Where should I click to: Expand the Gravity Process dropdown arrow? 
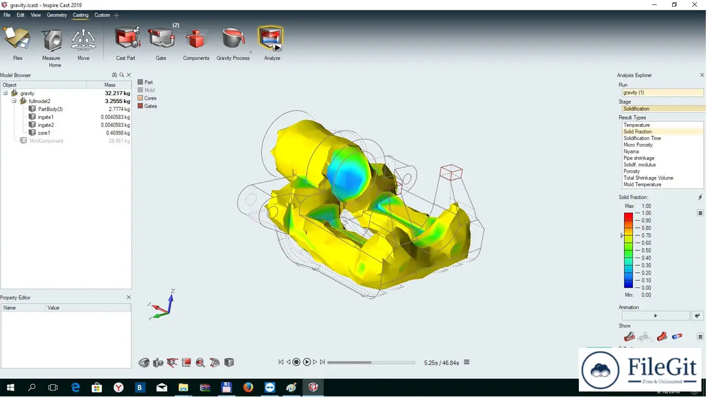tap(250, 53)
